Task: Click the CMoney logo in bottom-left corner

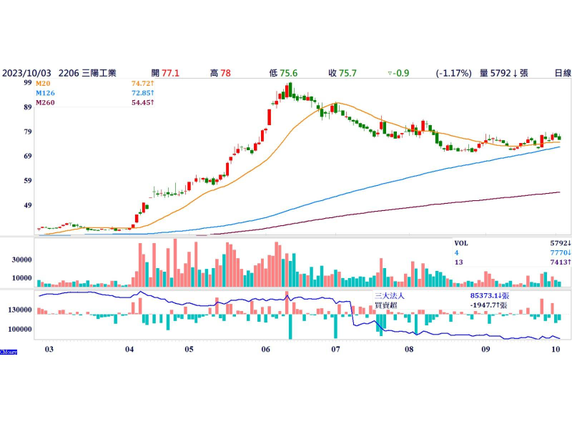Action: [9, 351]
